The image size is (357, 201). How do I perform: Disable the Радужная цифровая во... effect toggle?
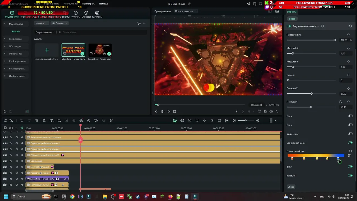tap(289, 26)
